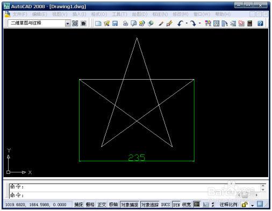Open the status bar menu arrow beside the padlock
The width and height of the screenshot is (272, 211).
pyautogui.click(x=253, y=205)
